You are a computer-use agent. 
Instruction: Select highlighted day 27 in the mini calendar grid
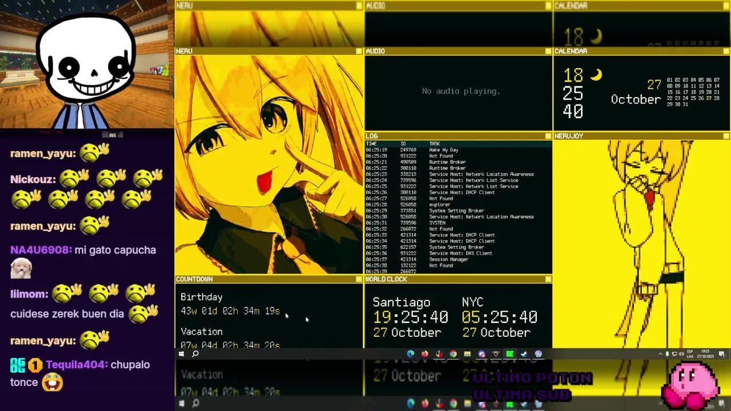[709, 98]
